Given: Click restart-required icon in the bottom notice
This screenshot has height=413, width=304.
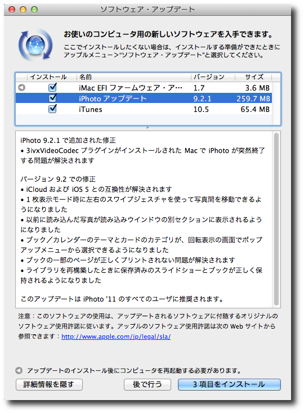Looking at the screenshot, I should pos(19,371).
